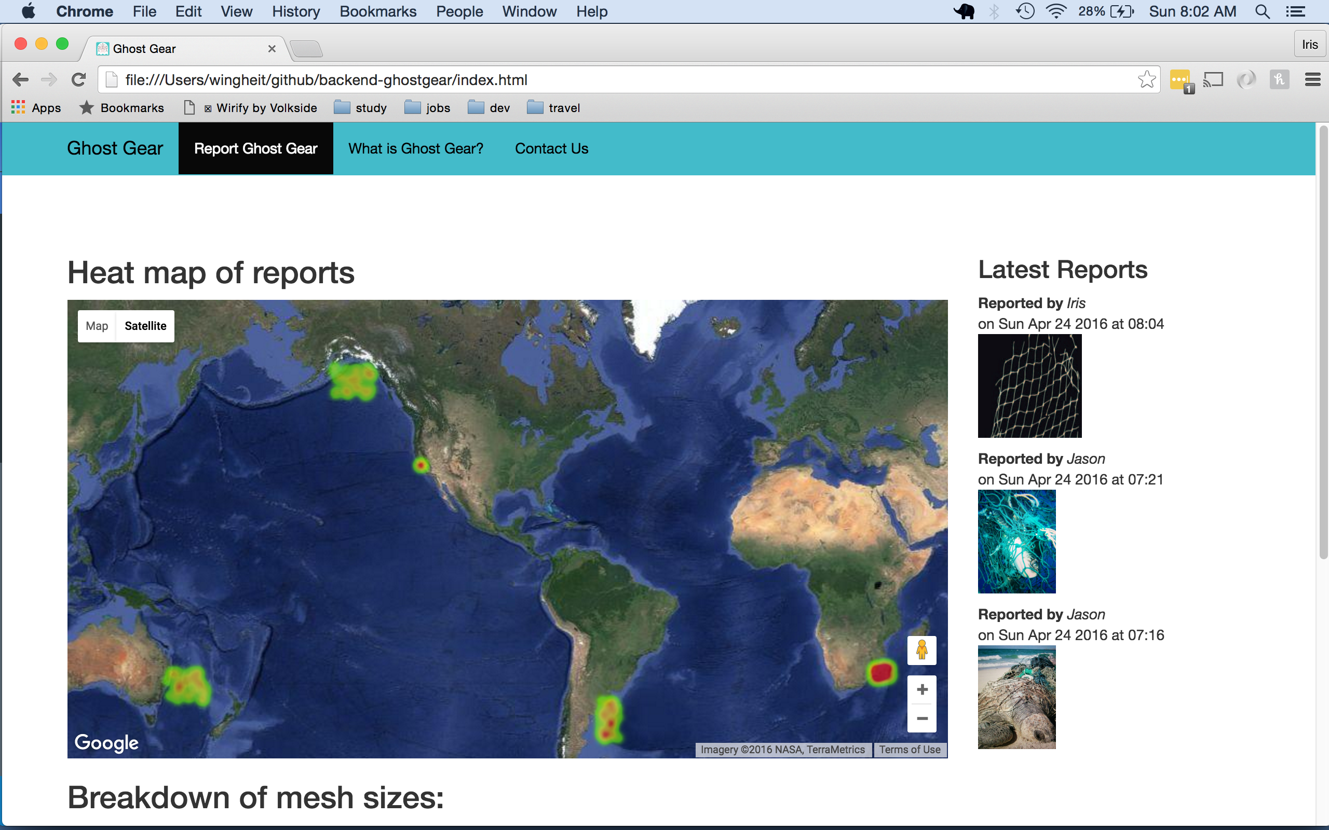Click the browser back arrow

tap(20, 79)
